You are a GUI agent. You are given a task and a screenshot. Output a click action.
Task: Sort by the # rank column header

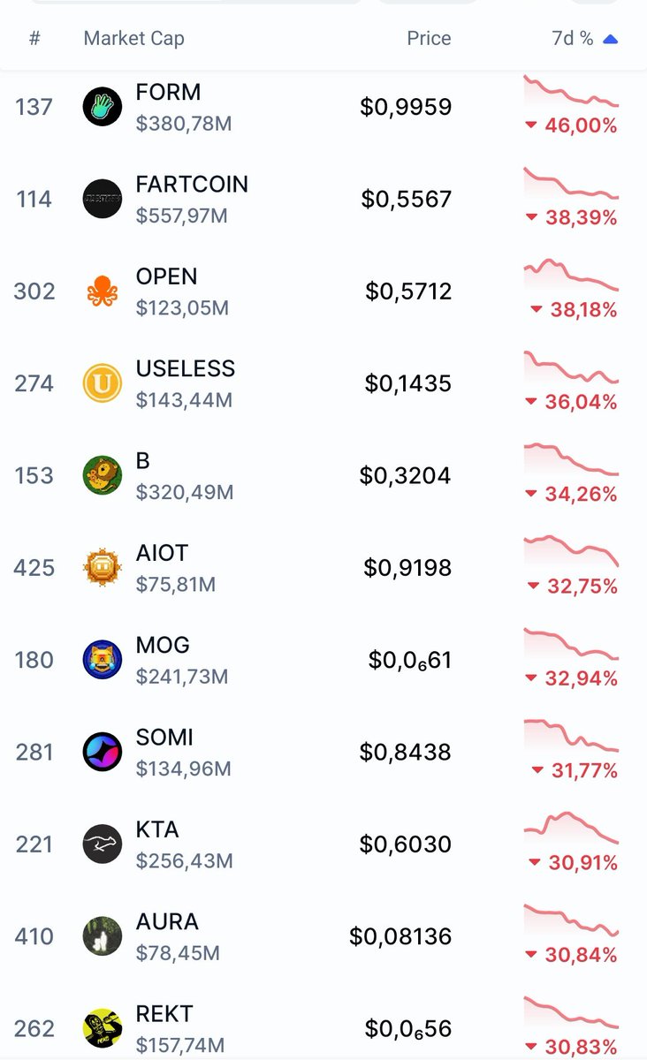(x=34, y=39)
